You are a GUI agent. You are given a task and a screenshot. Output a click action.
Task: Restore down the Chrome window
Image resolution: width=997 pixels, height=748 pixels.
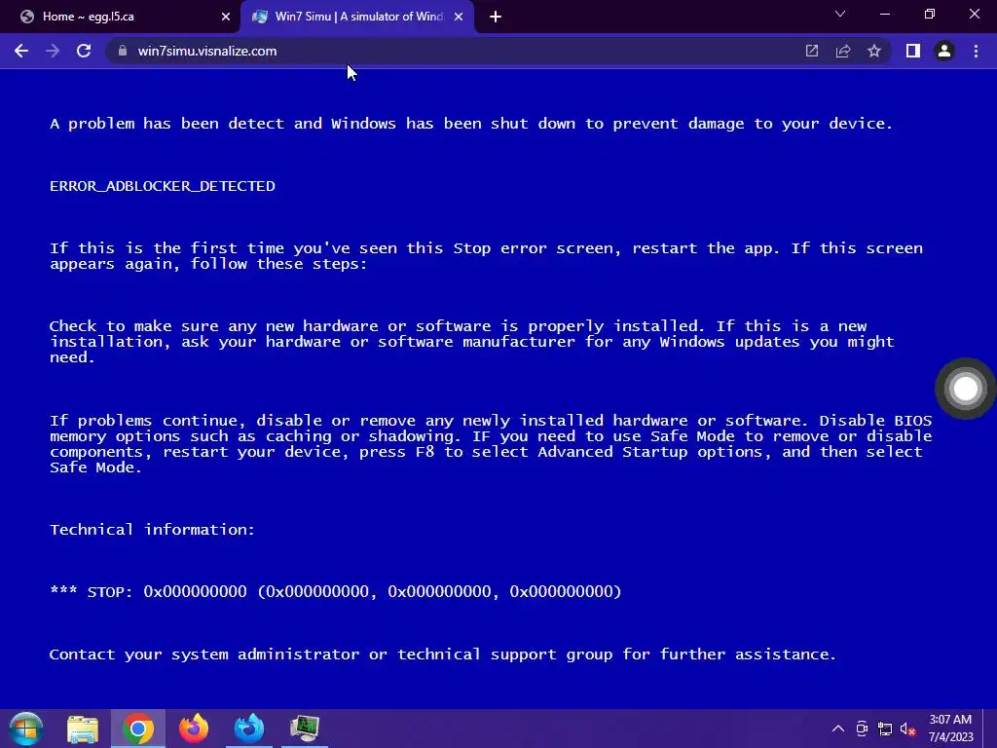930,14
